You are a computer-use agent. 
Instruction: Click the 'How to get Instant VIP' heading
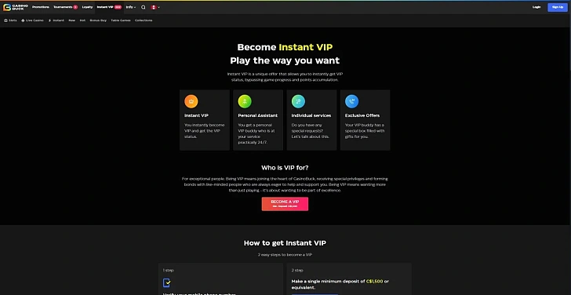pyautogui.click(x=285, y=243)
